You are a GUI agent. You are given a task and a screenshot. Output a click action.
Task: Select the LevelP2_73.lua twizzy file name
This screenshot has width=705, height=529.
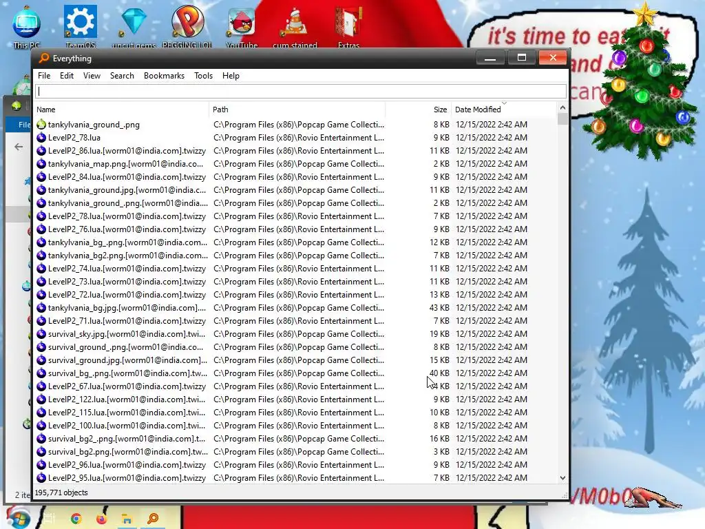click(127, 282)
